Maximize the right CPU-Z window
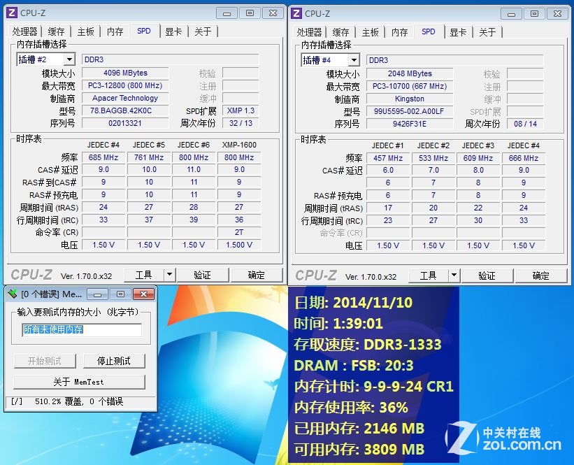The width and height of the screenshot is (574, 465). tap(534, 14)
